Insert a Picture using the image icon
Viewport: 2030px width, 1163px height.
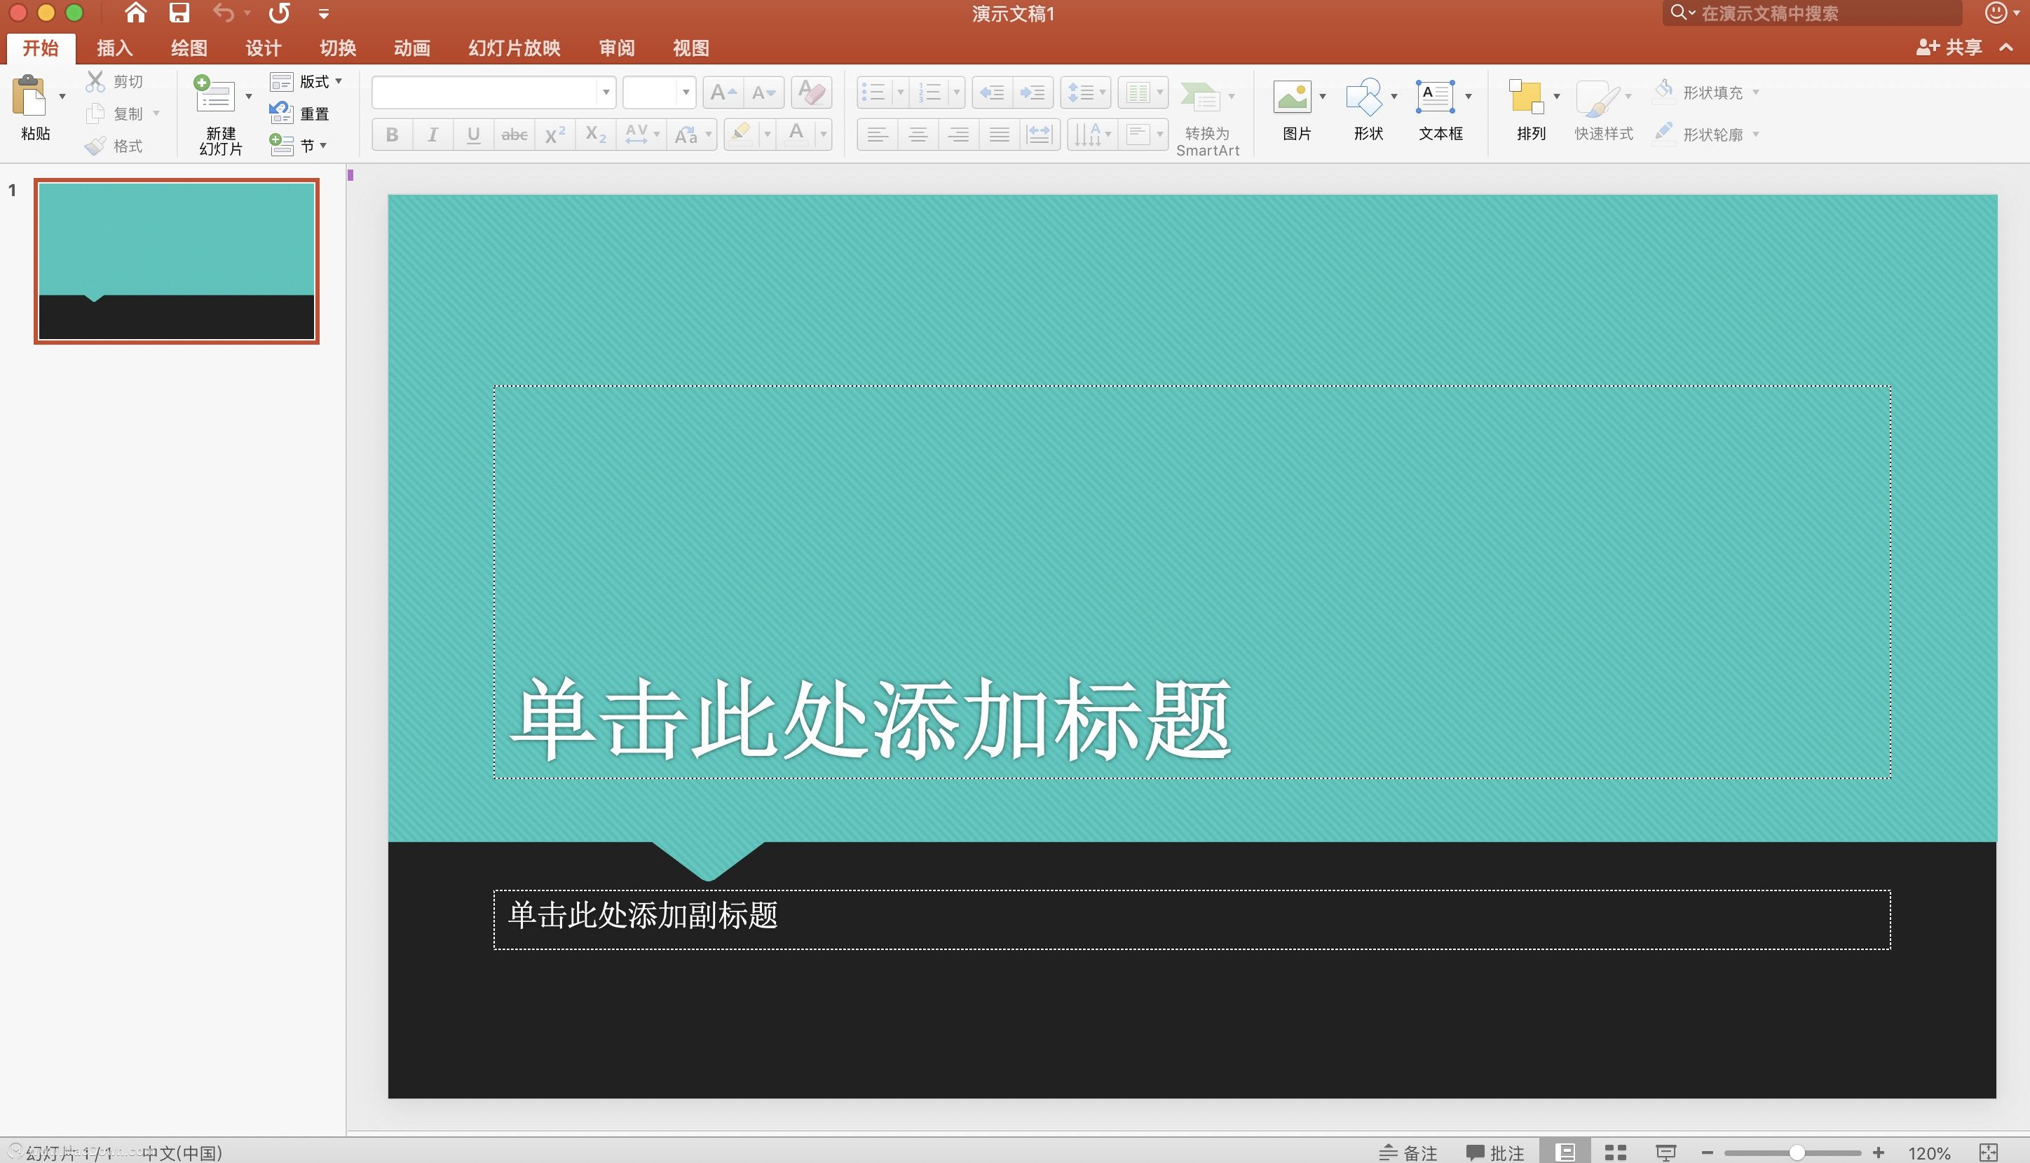[x=1291, y=97]
